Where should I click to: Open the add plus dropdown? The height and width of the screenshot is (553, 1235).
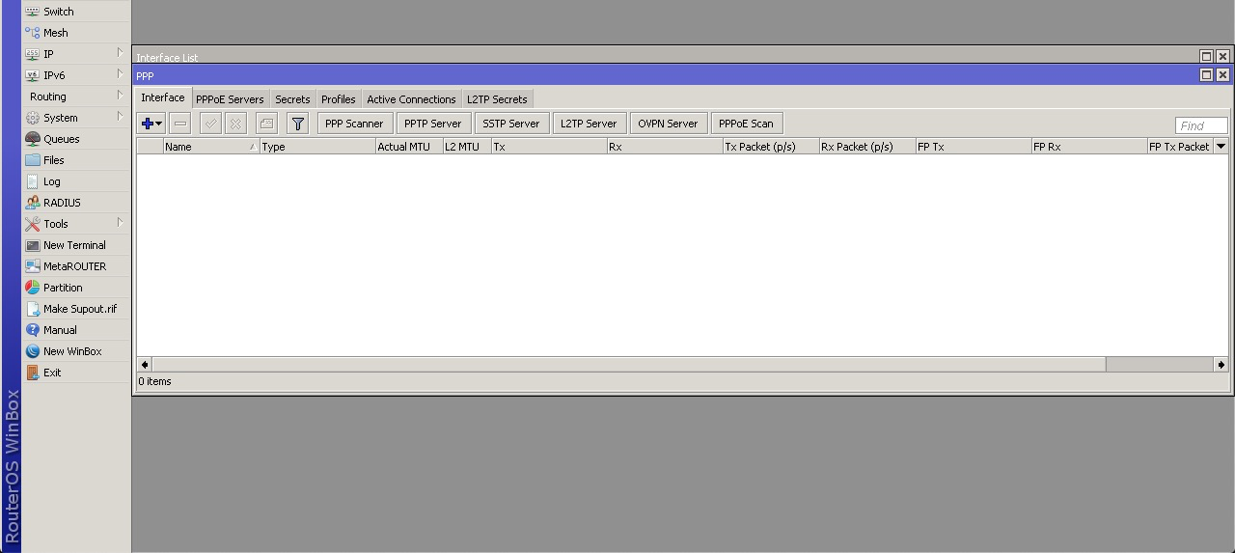tap(151, 124)
